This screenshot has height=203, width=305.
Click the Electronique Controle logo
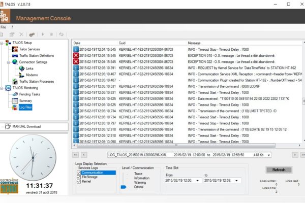9,186
